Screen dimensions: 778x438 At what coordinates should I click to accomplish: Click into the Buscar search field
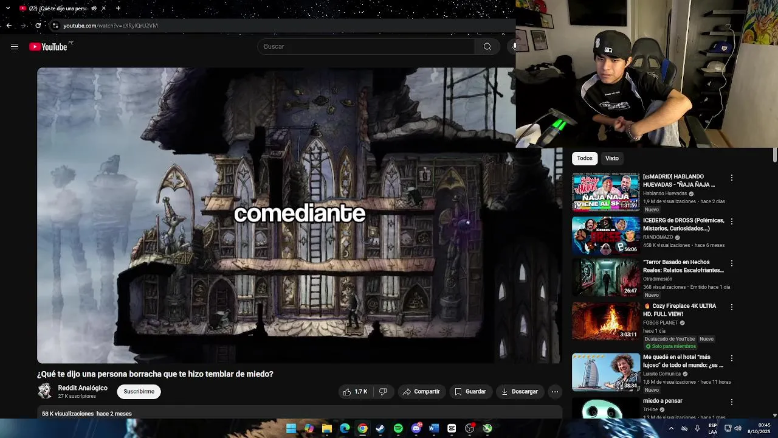[367, 47]
